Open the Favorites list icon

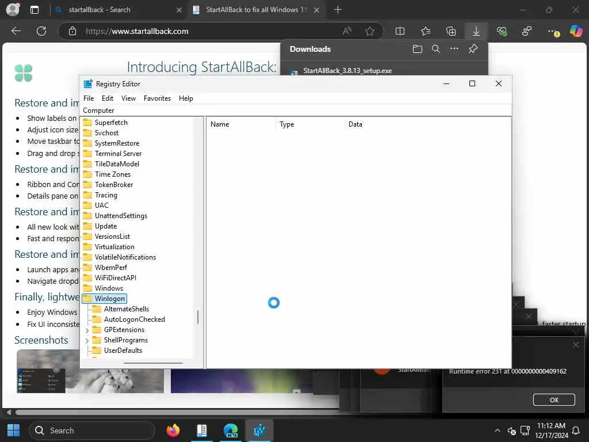click(x=426, y=31)
